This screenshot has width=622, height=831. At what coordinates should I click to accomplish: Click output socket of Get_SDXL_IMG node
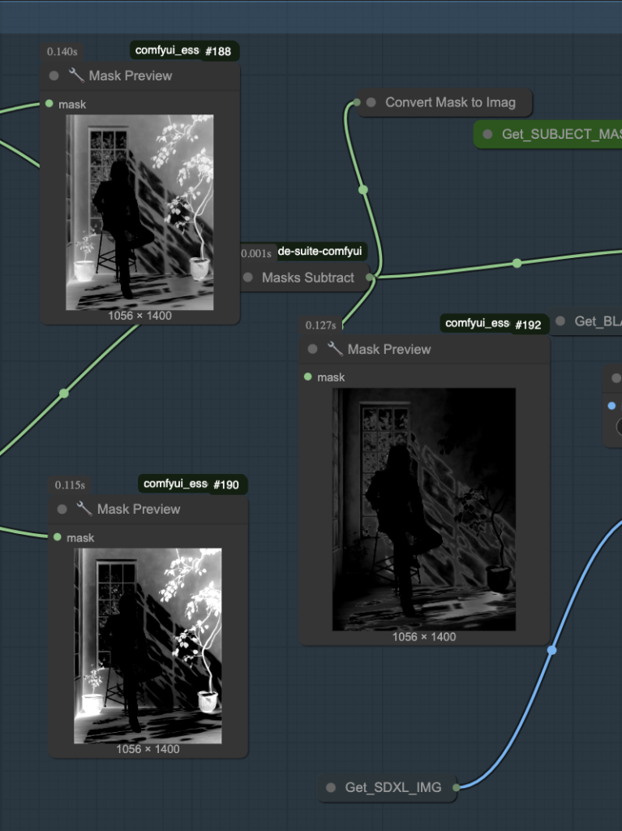(457, 787)
